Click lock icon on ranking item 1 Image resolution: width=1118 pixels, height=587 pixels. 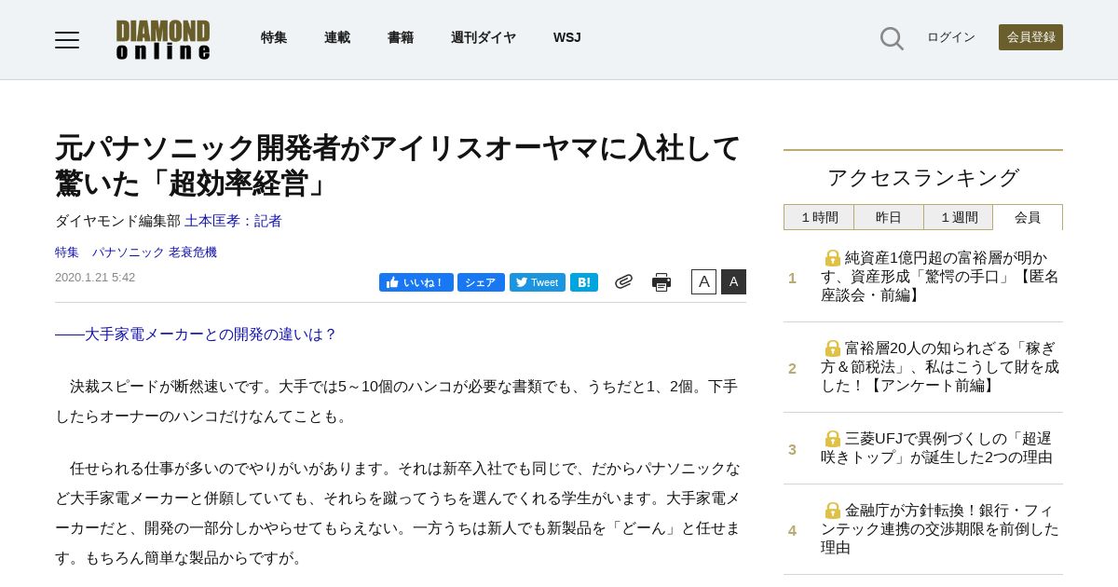[833, 258]
